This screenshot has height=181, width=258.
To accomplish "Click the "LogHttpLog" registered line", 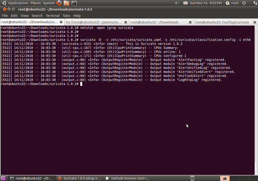I will click(x=112, y=80).
